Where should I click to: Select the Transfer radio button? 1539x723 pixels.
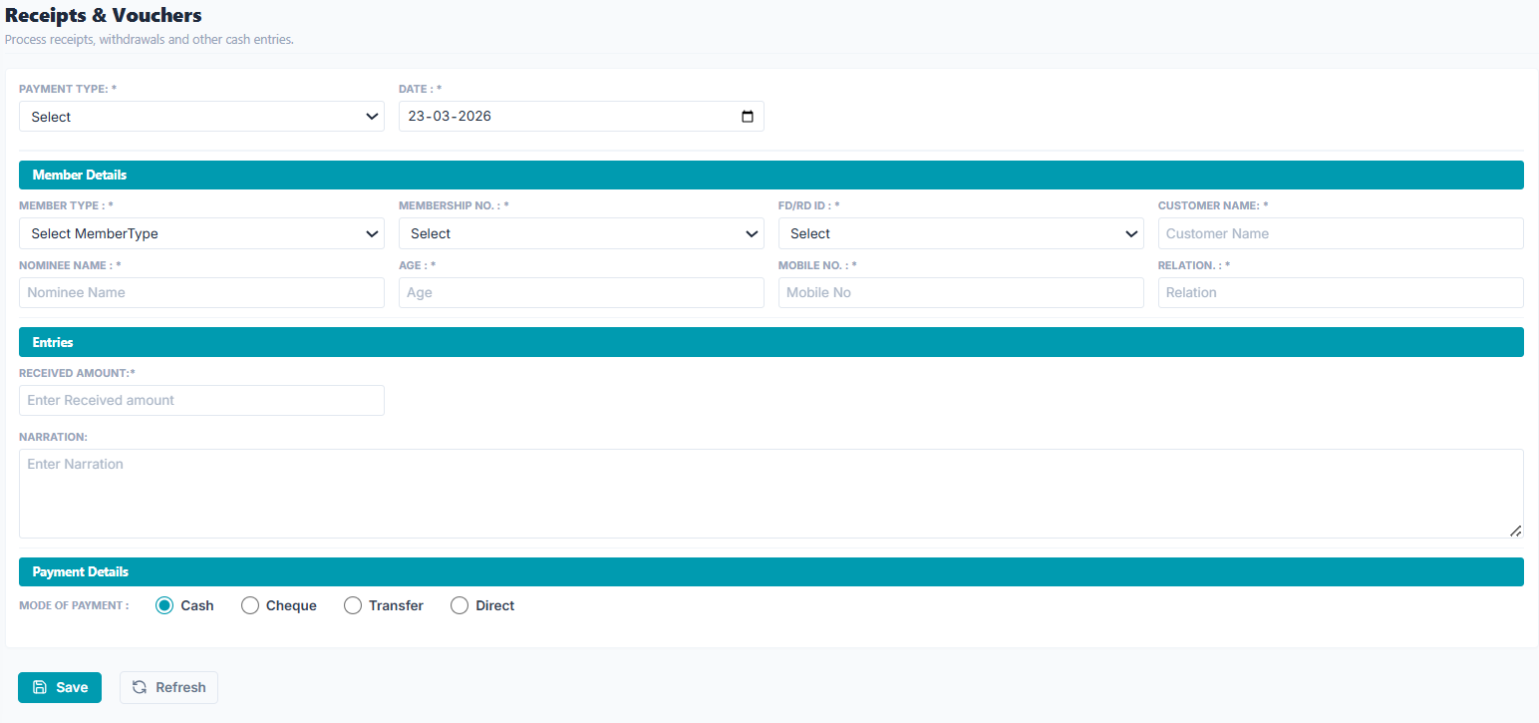pos(353,605)
